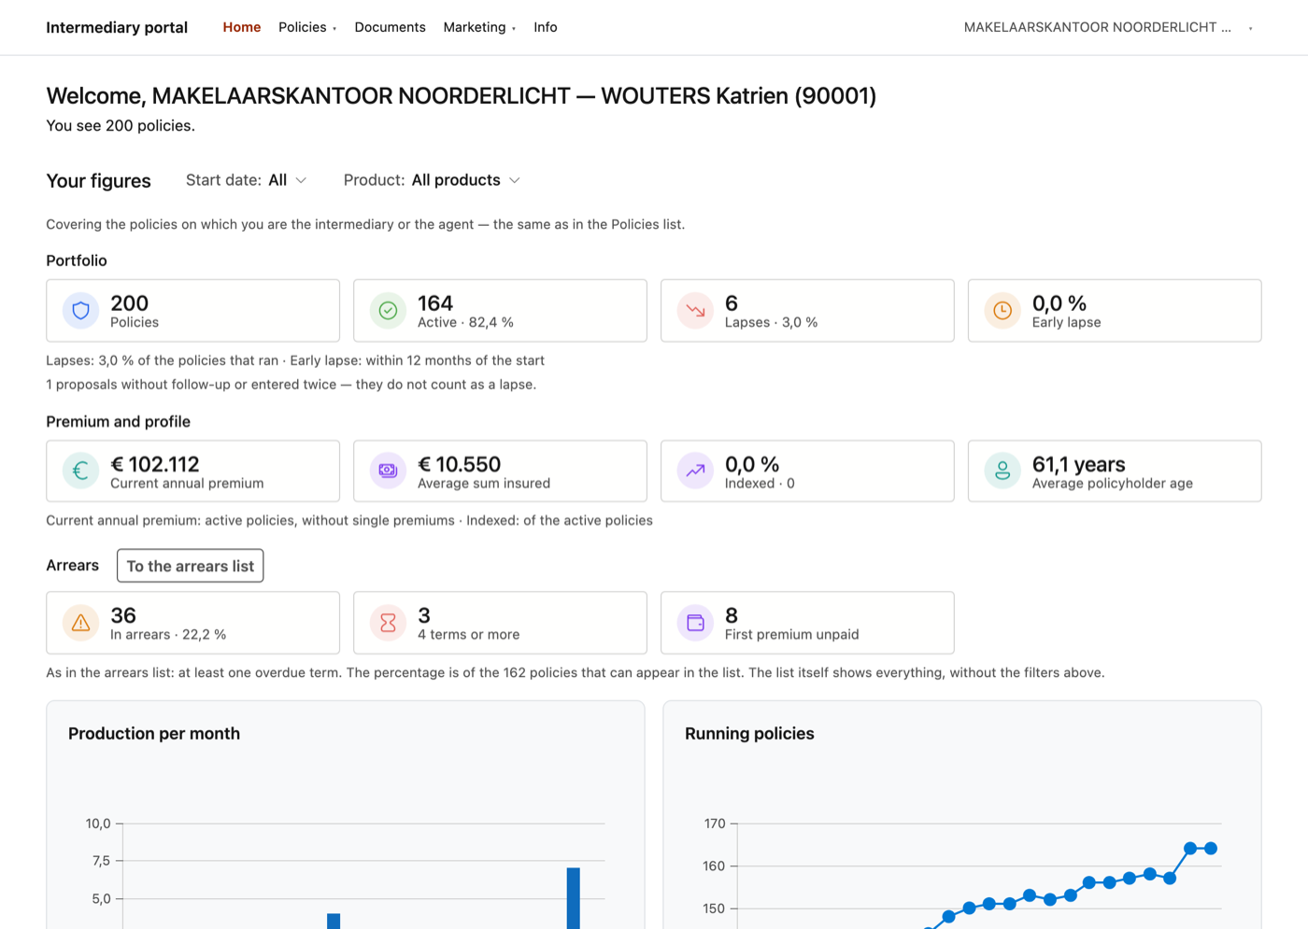
Task: Click the shield icon on Policies card
Action: coord(81,311)
